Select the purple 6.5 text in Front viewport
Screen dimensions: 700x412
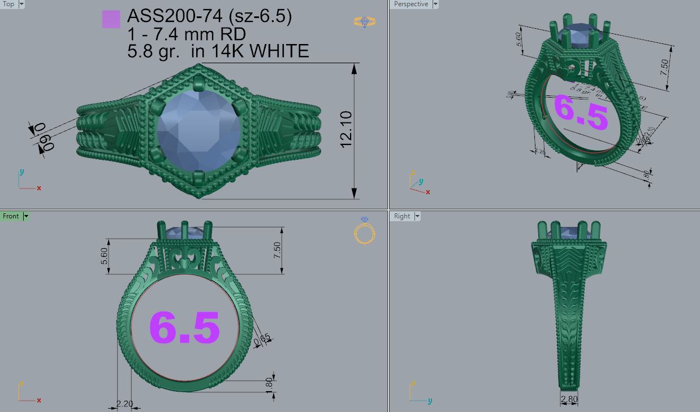[184, 327]
